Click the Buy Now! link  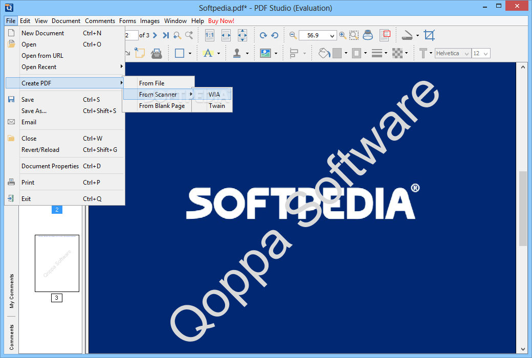(221, 20)
